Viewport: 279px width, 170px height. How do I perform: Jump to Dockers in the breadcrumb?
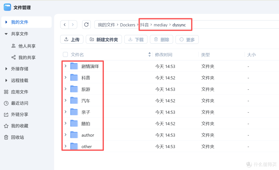[x=128, y=25]
